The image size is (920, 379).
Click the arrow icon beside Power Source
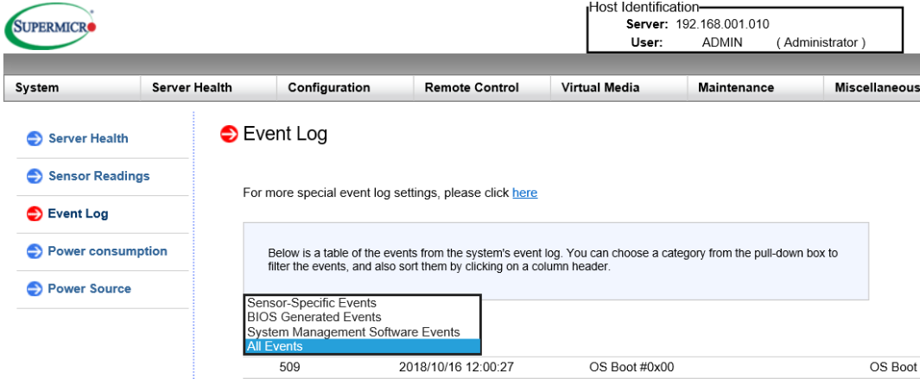coord(35,289)
